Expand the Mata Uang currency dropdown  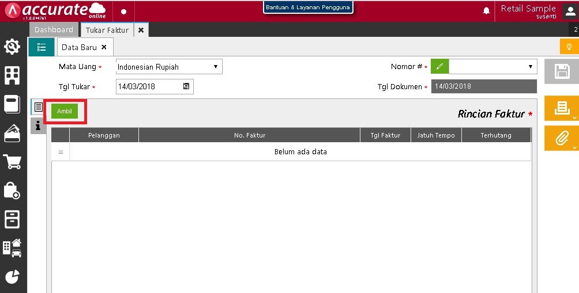point(169,67)
